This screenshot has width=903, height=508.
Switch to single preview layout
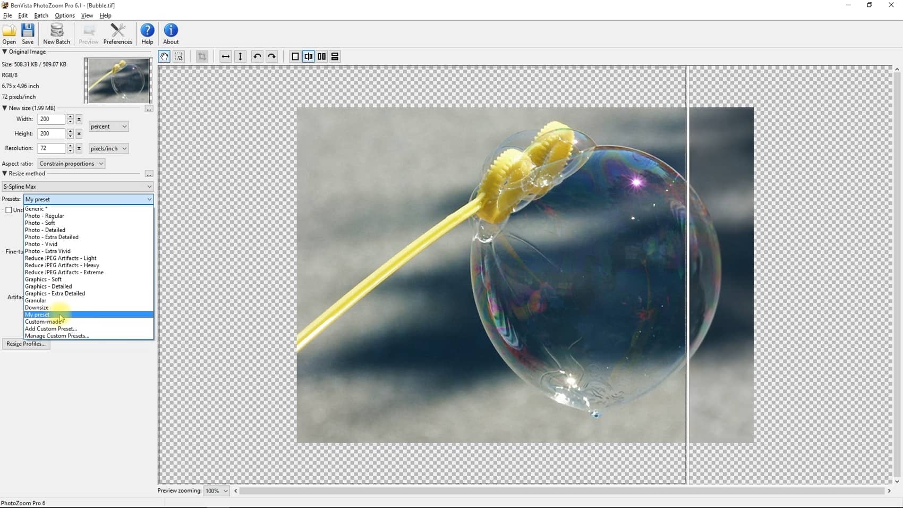point(295,56)
